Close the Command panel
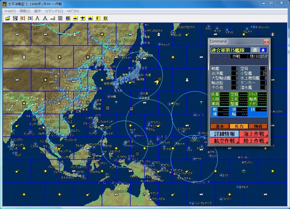290x209 pixels. pyautogui.click(x=266, y=42)
